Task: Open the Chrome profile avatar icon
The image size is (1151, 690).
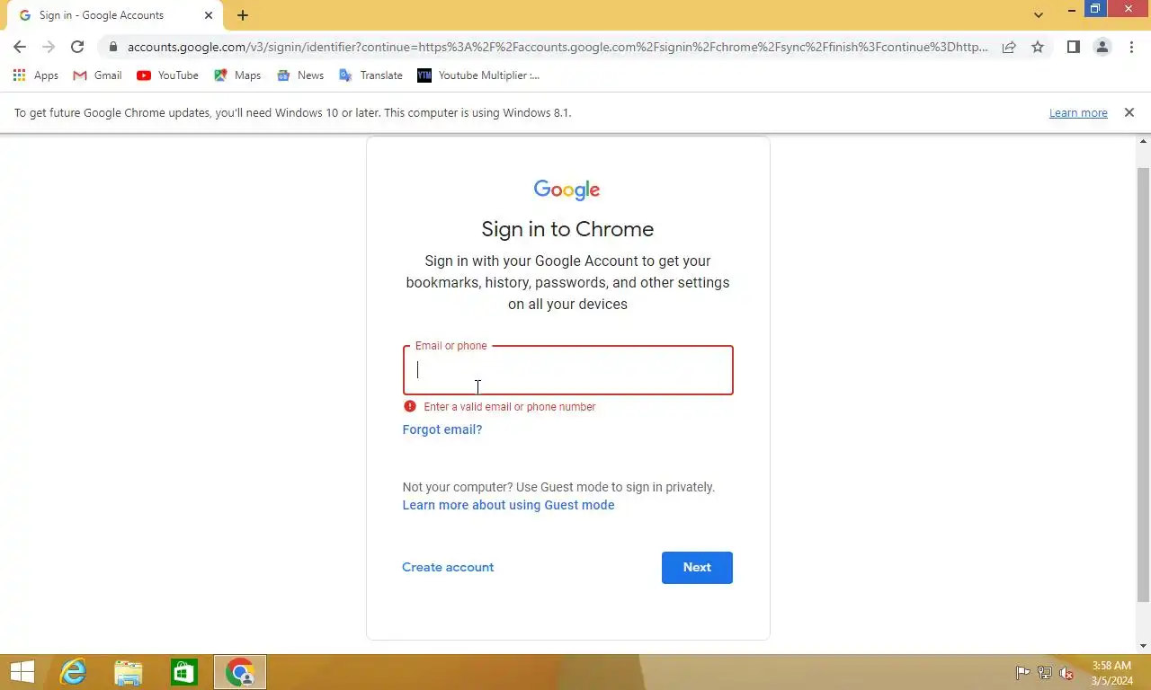Action: click(x=1102, y=47)
